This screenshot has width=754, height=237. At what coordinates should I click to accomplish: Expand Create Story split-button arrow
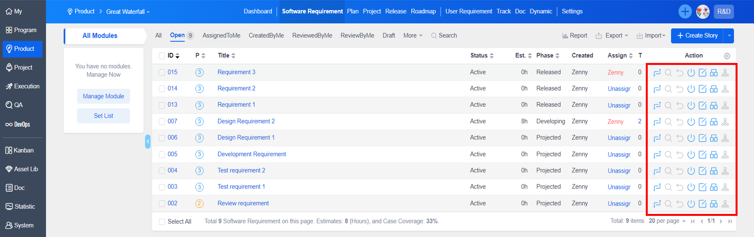point(729,36)
